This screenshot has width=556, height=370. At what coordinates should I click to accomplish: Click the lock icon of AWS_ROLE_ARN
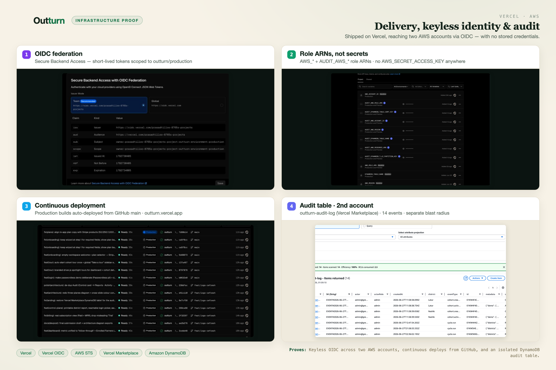361,166
